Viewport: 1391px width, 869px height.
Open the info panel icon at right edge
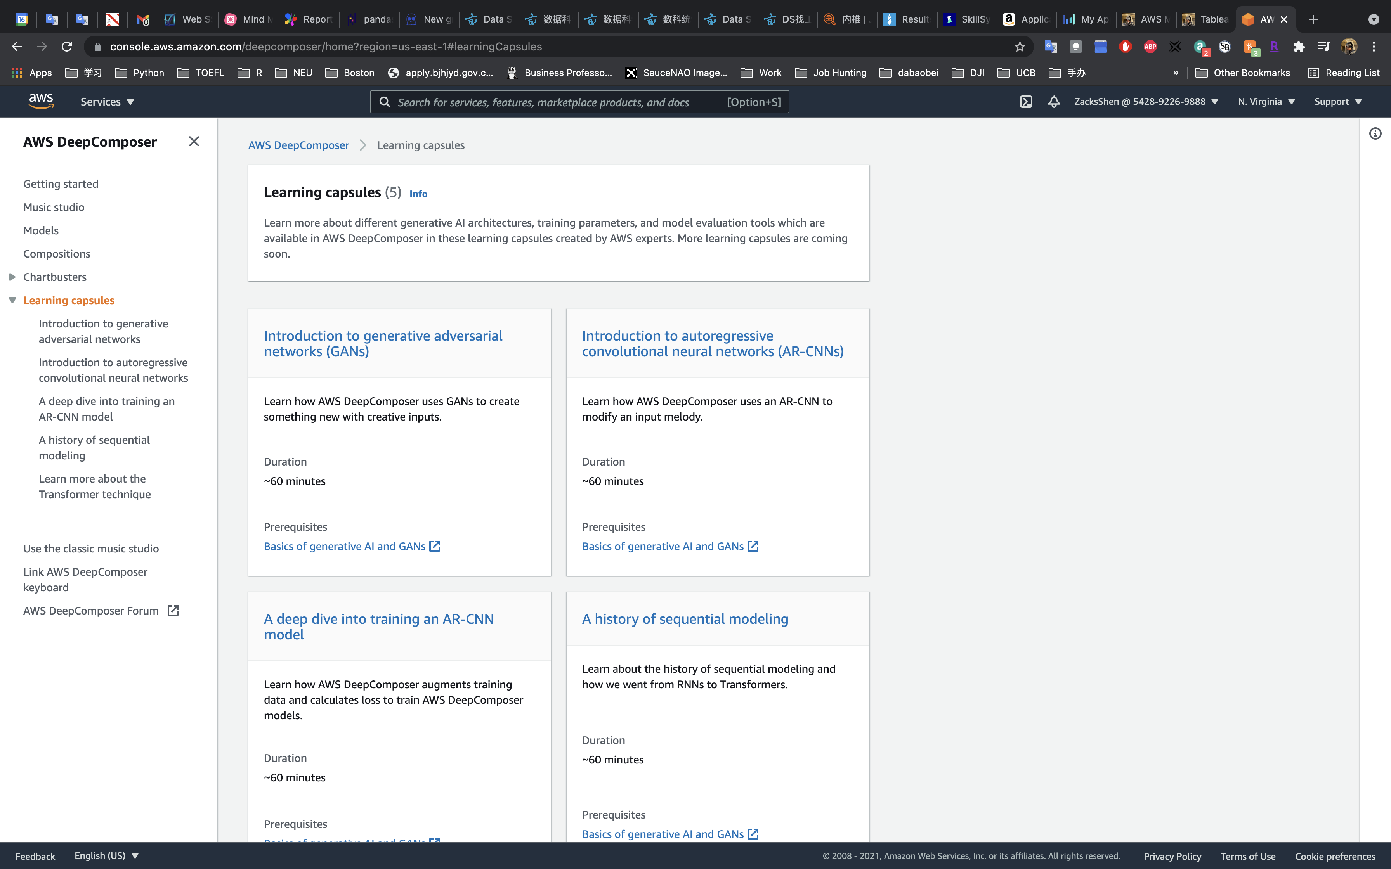(1375, 134)
